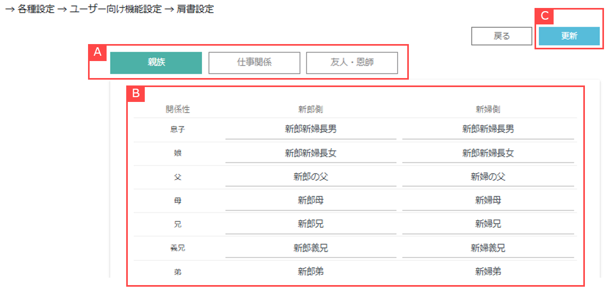613x292 pixels.
Task: Click groom-side field for 娘
Action: click(311, 153)
